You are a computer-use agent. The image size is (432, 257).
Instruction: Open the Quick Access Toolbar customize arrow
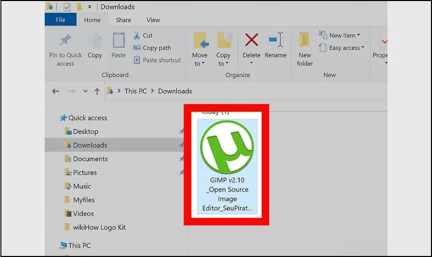[x=89, y=7]
